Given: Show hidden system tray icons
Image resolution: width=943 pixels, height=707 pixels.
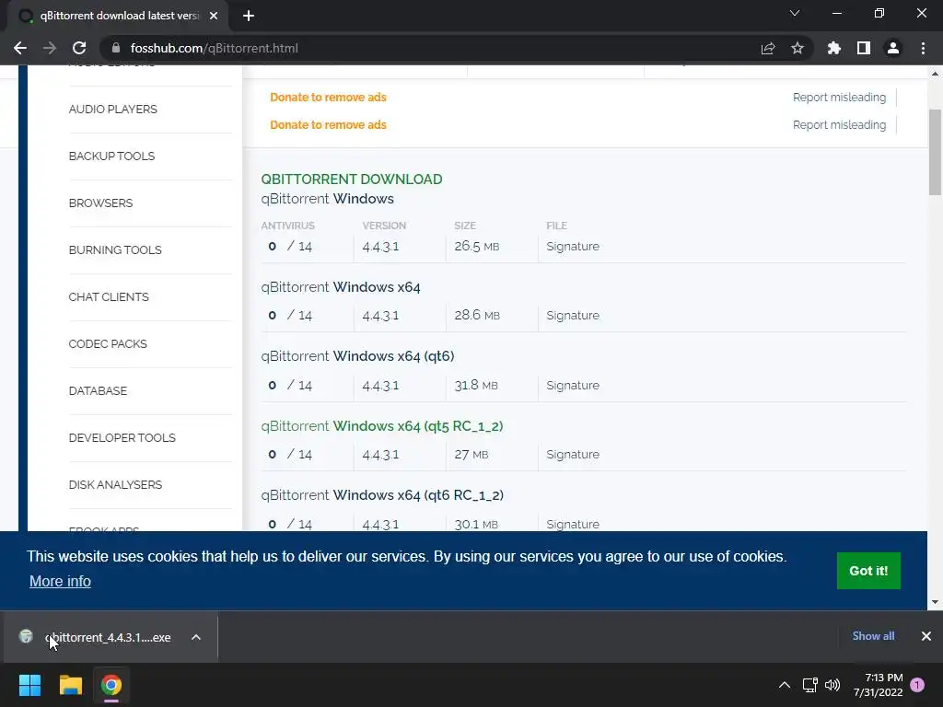Looking at the screenshot, I should tap(785, 685).
